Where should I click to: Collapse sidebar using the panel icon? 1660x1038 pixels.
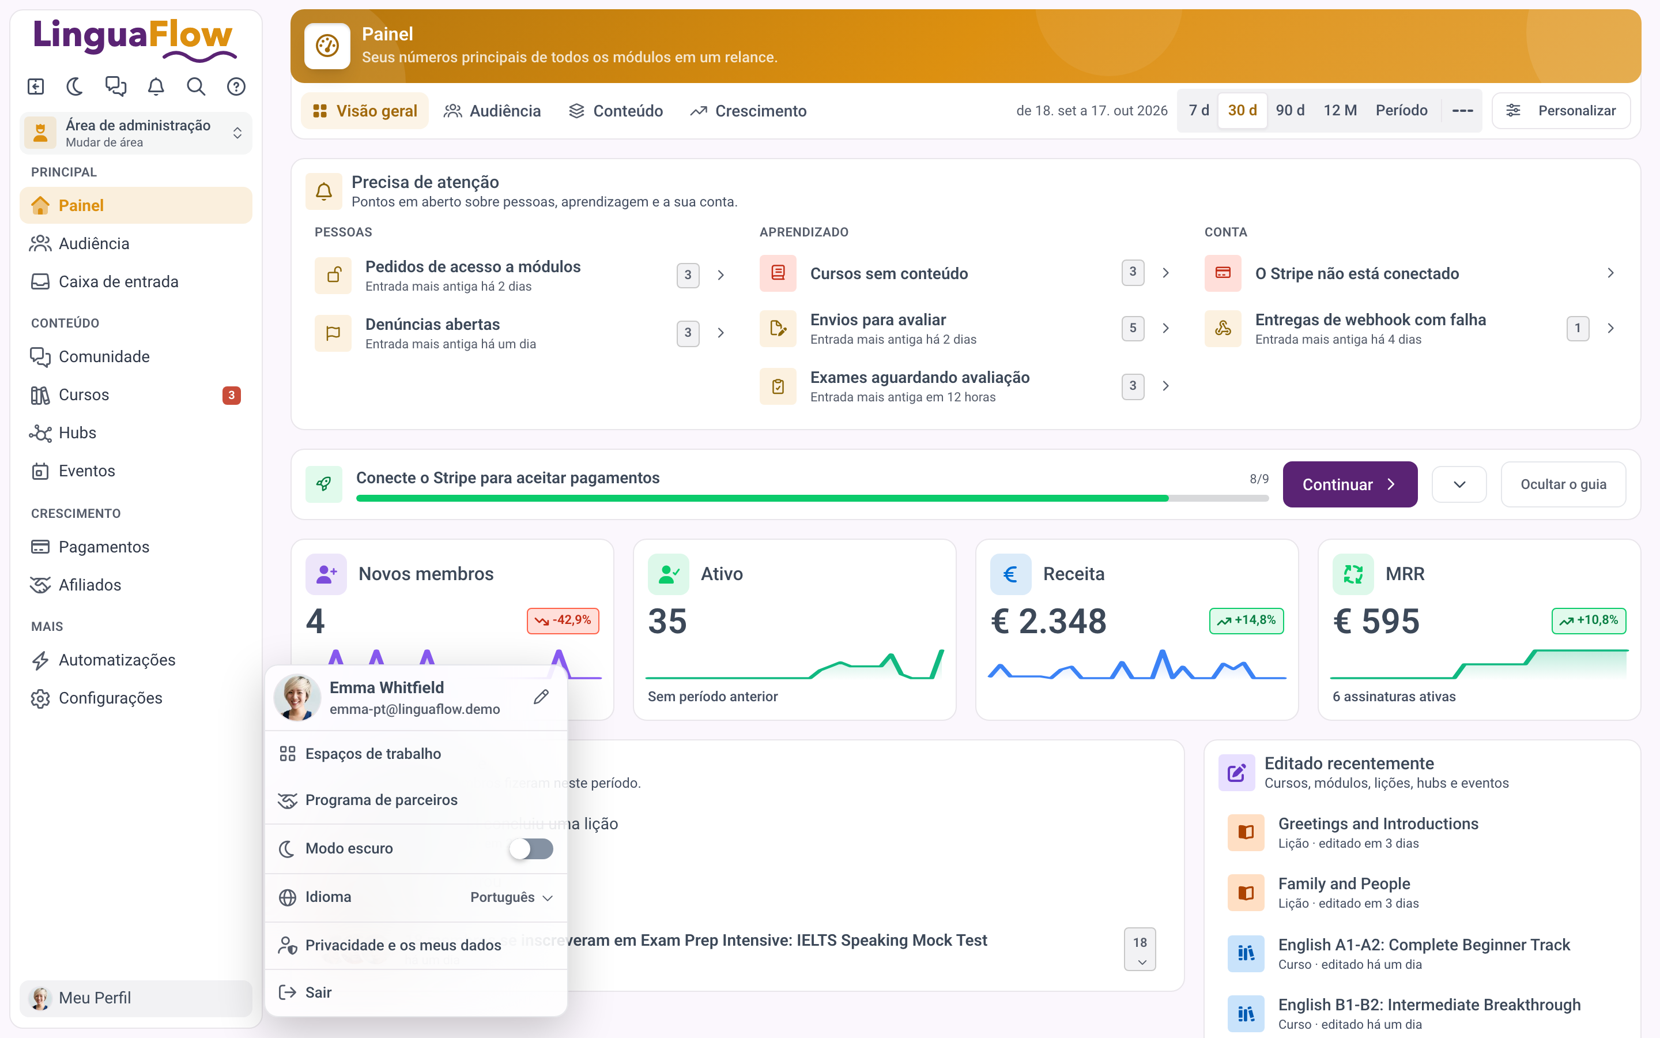point(36,86)
